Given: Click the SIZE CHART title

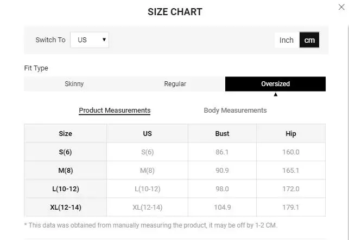Looking at the screenshot, I should 175,12.
